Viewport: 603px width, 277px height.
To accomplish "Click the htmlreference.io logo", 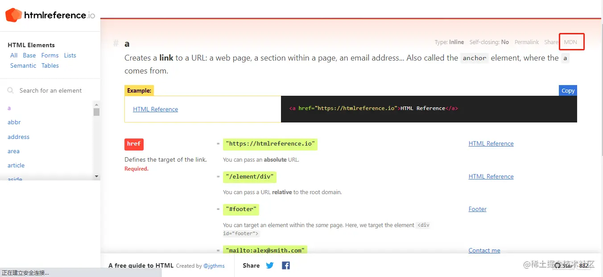I will click(50, 15).
